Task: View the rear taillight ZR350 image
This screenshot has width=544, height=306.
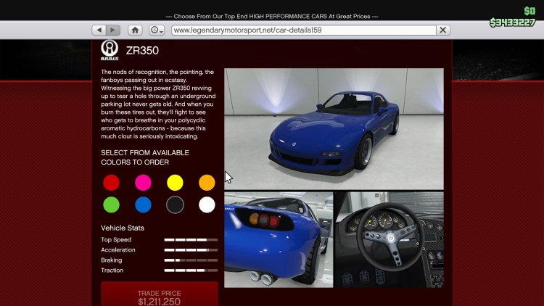Action: (x=279, y=240)
